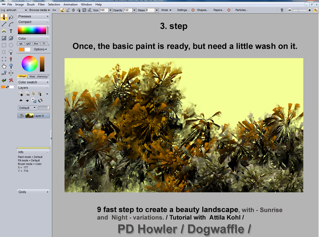Image resolution: width=319 pixels, height=237 pixels.
Task: Toggle Layer 0 visibility eye
Action: click(21, 116)
